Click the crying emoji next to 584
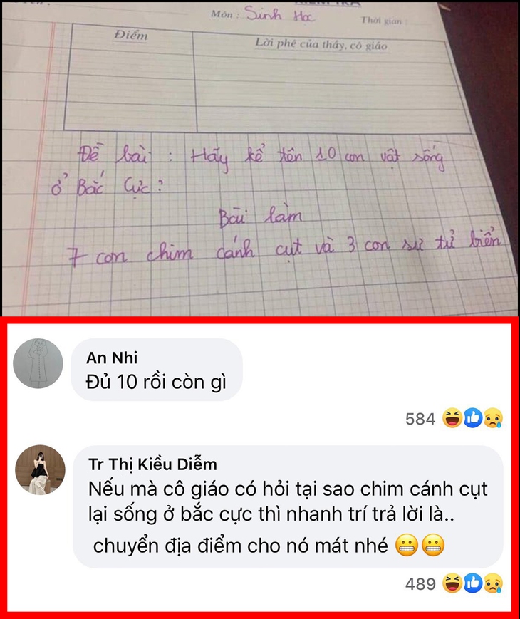The width and height of the screenshot is (520, 619). click(x=494, y=418)
